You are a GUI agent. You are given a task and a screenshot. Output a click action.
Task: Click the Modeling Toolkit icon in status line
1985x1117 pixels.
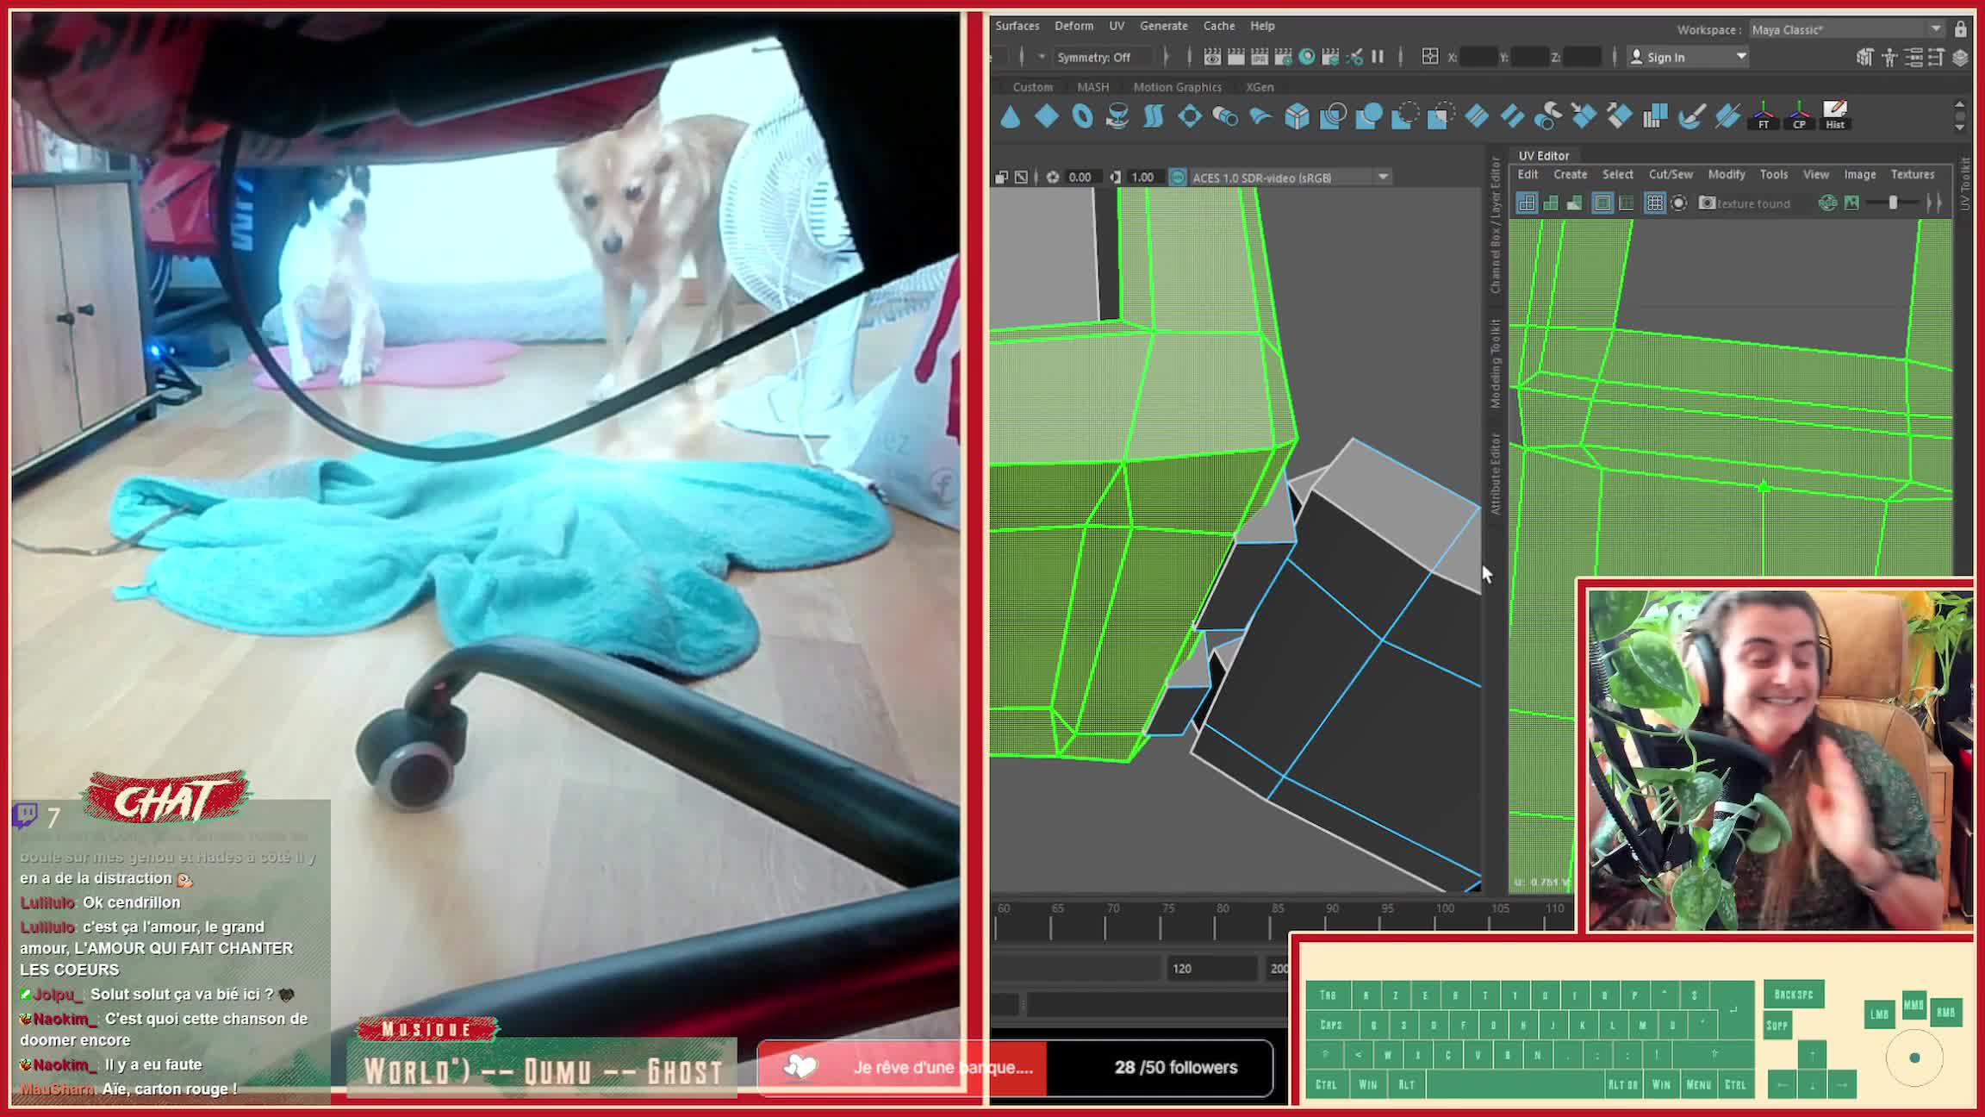tap(1864, 58)
